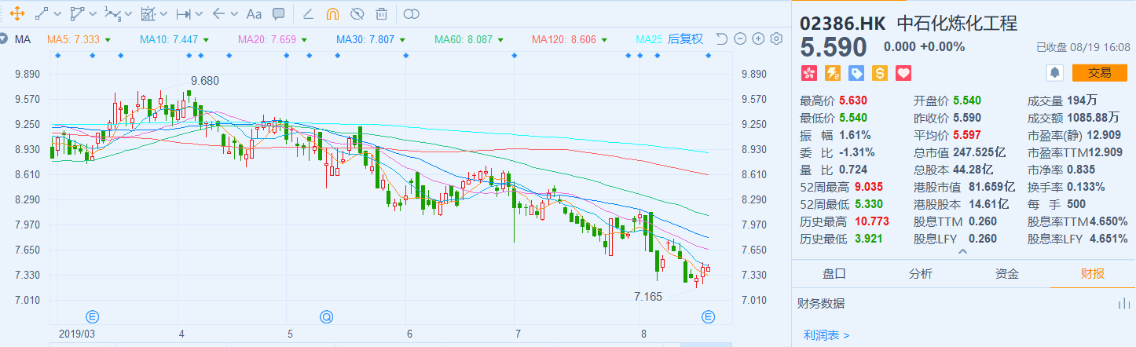Screen dimensions: 1136x347
Task: Select the Fibonacci/Gann grid tool
Action: pos(148,13)
